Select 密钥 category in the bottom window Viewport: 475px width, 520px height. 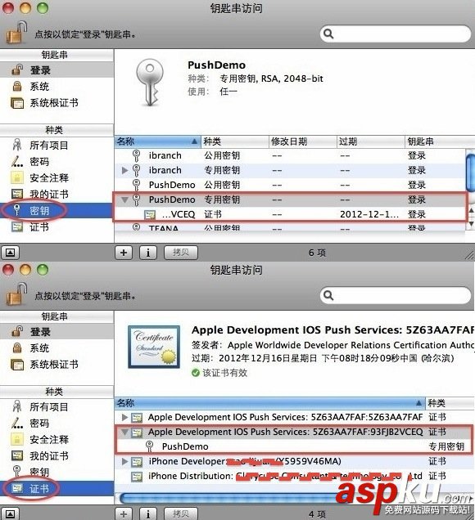pos(57,472)
